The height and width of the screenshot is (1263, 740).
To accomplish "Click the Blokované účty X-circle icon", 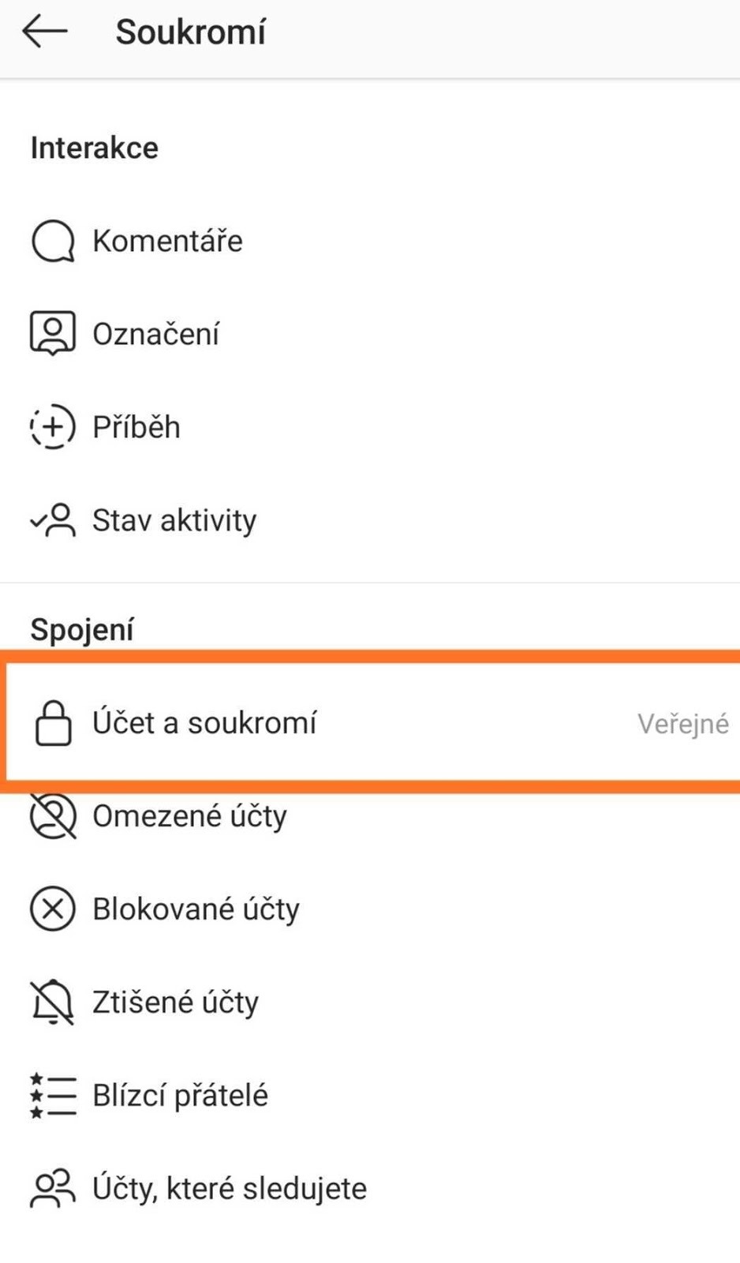I will coord(53,909).
